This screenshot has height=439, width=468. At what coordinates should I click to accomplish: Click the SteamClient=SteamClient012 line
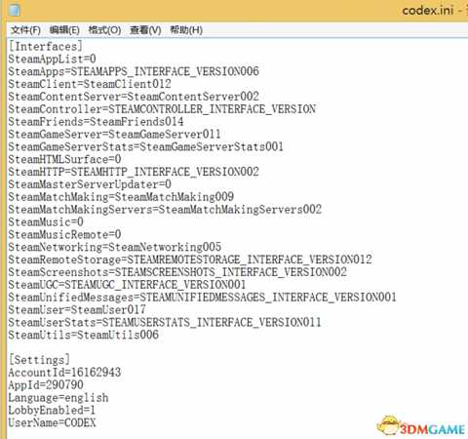pyautogui.click(x=90, y=84)
